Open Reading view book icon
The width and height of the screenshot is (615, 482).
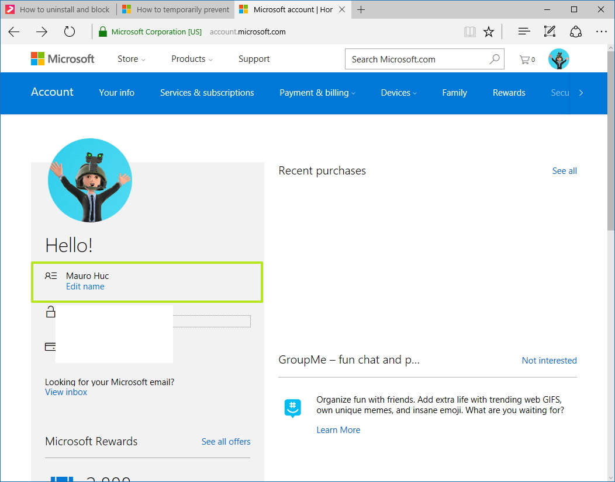tap(469, 32)
